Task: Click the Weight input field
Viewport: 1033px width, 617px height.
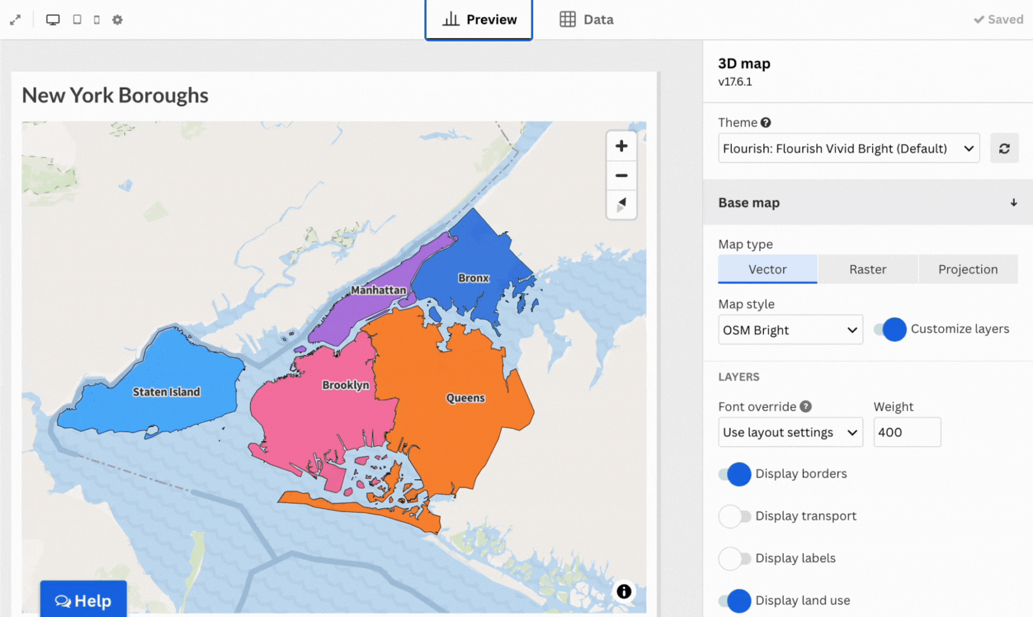Action: pos(907,432)
